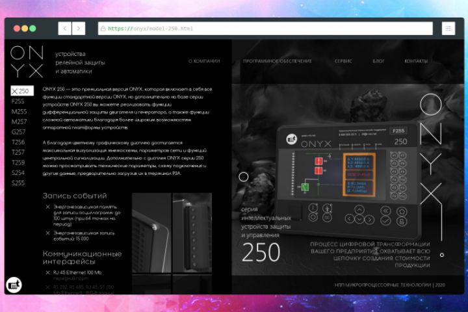This screenshot has width=468, height=312.
Task: Click the large 250 number on hero
Action: tap(261, 253)
